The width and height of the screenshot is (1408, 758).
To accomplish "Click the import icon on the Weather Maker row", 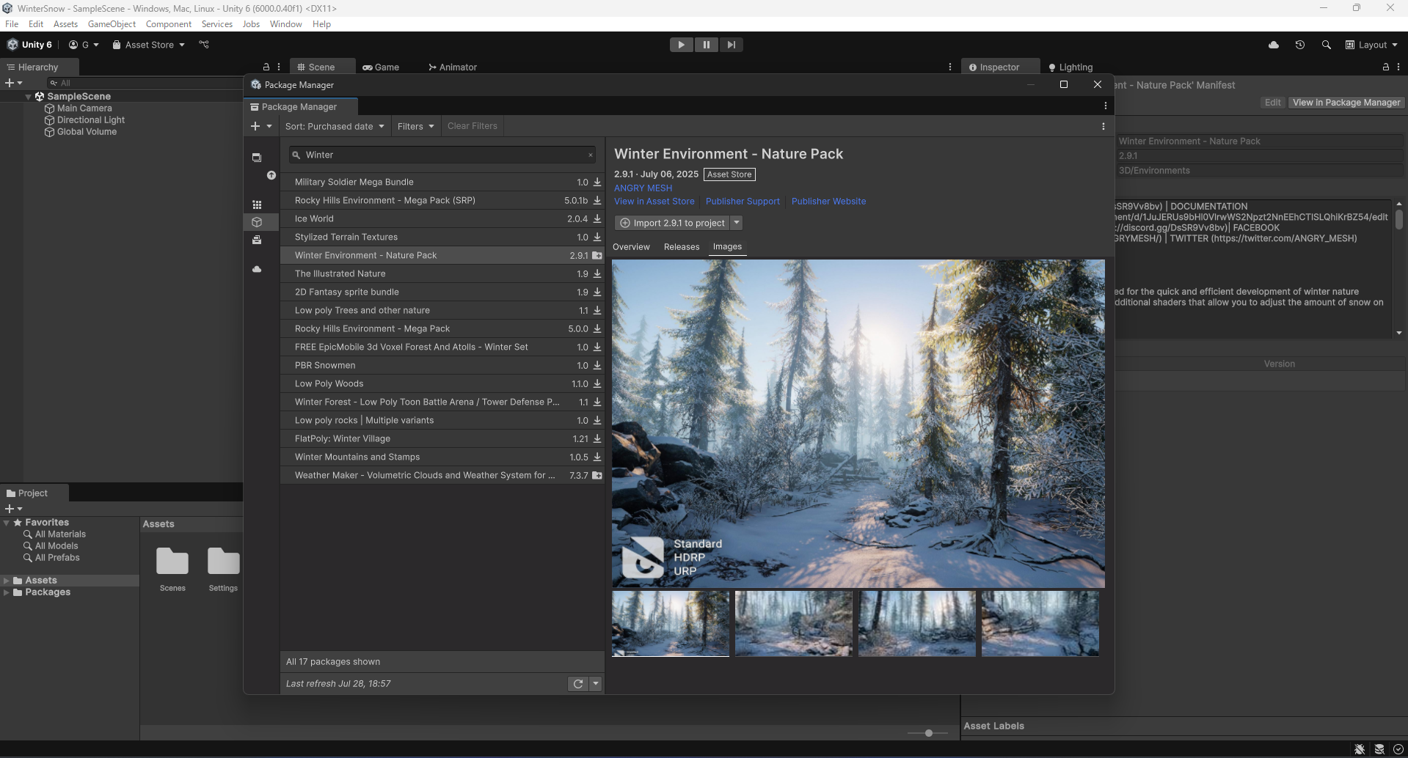I will tap(597, 475).
